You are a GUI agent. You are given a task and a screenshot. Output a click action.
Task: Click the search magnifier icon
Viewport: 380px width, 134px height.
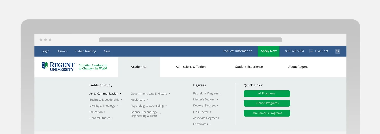338,51
